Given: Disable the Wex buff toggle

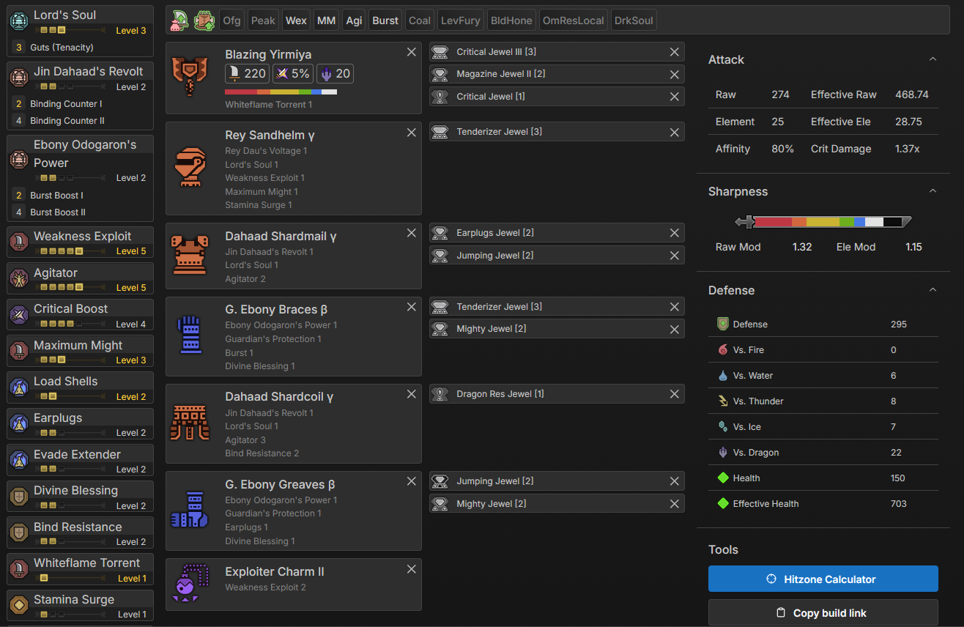Looking at the screenshot, I should point(296,21).
